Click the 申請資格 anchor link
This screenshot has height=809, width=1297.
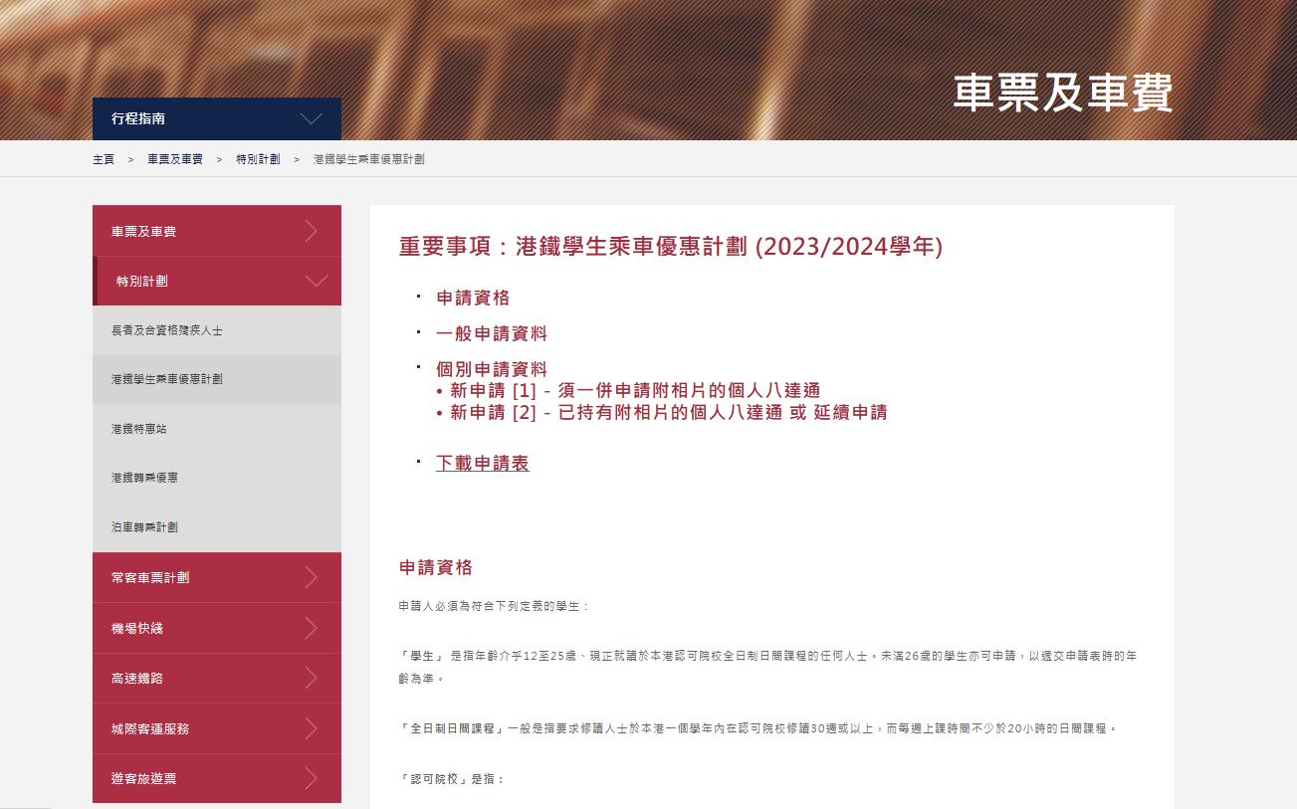(472, 297)
